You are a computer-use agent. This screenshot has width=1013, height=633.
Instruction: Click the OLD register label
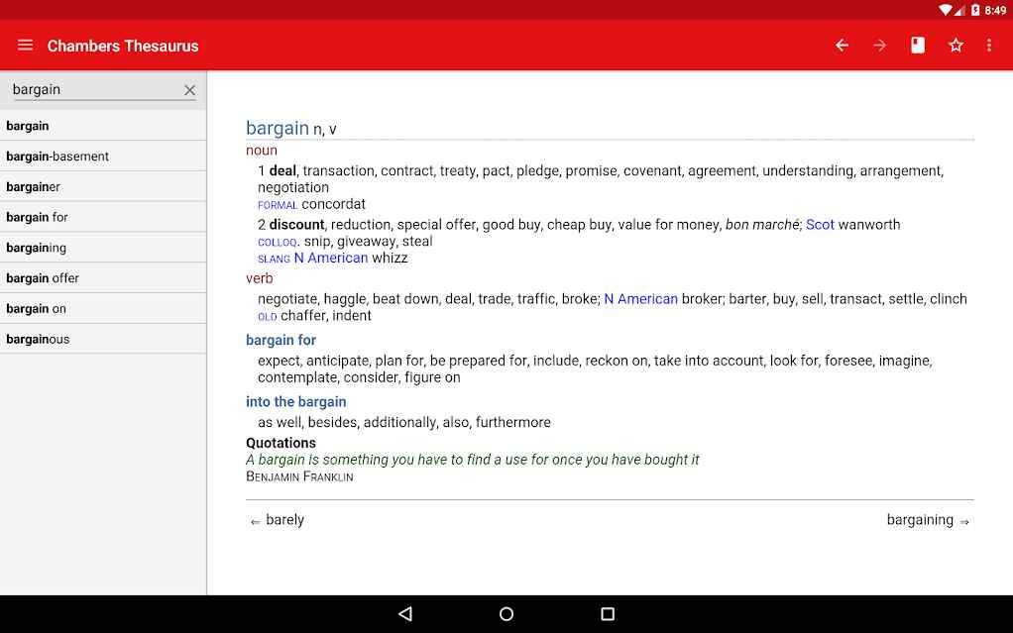coord(267,317)
